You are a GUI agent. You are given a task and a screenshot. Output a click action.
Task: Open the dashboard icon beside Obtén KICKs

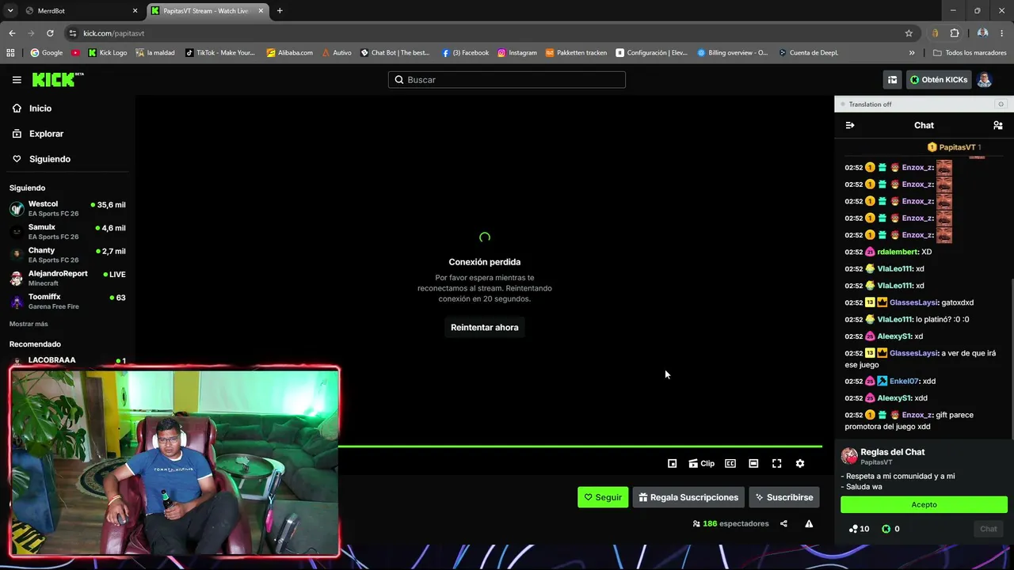(892, 80)
